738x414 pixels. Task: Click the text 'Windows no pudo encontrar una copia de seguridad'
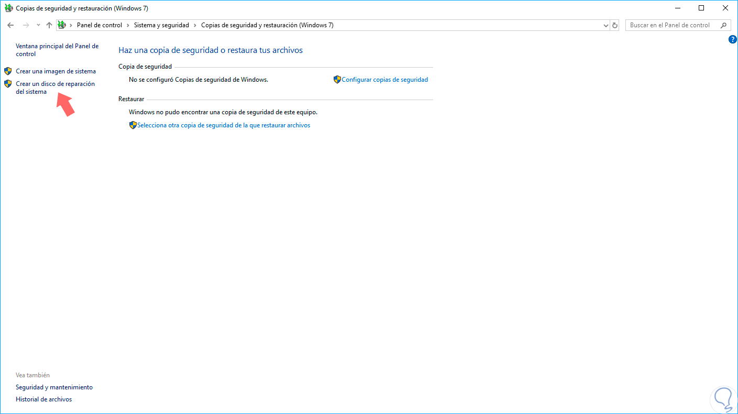223,112
